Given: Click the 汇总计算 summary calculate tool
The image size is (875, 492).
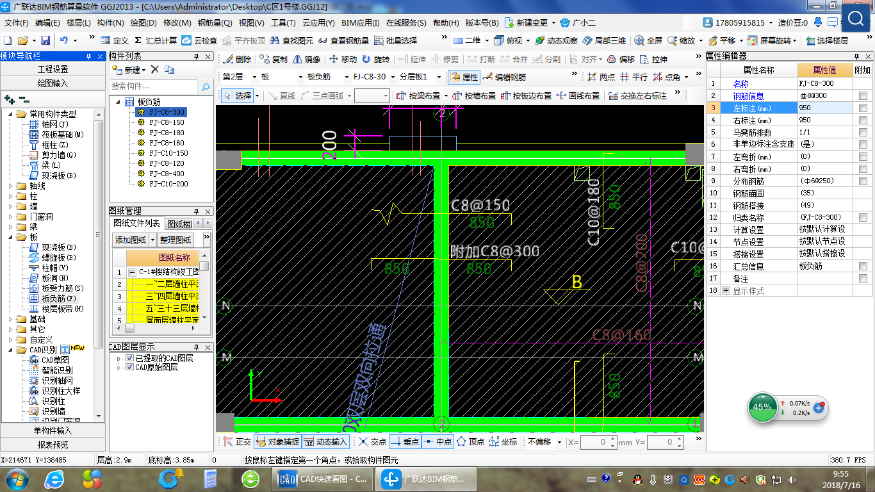Looking at the screenshot, I should click(x=156, y=40).
